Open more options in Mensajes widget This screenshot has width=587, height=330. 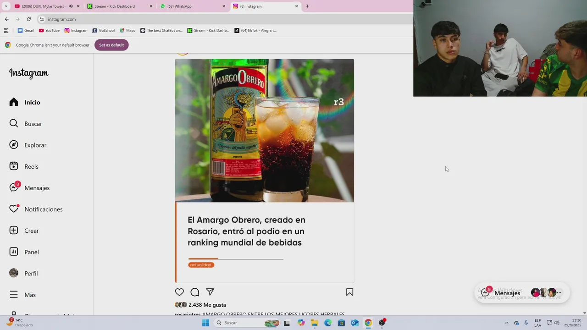pos(559,292)
